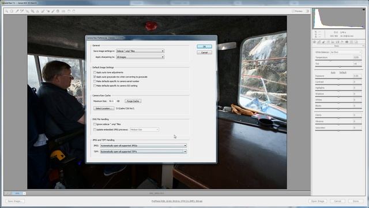Toggle highlight clipping warning on histogram
369x208 pixels.
pyautogui.click(x=364, y=10)
